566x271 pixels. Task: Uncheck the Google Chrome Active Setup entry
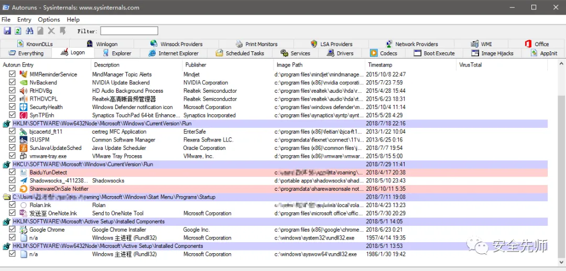click(12, 230)
